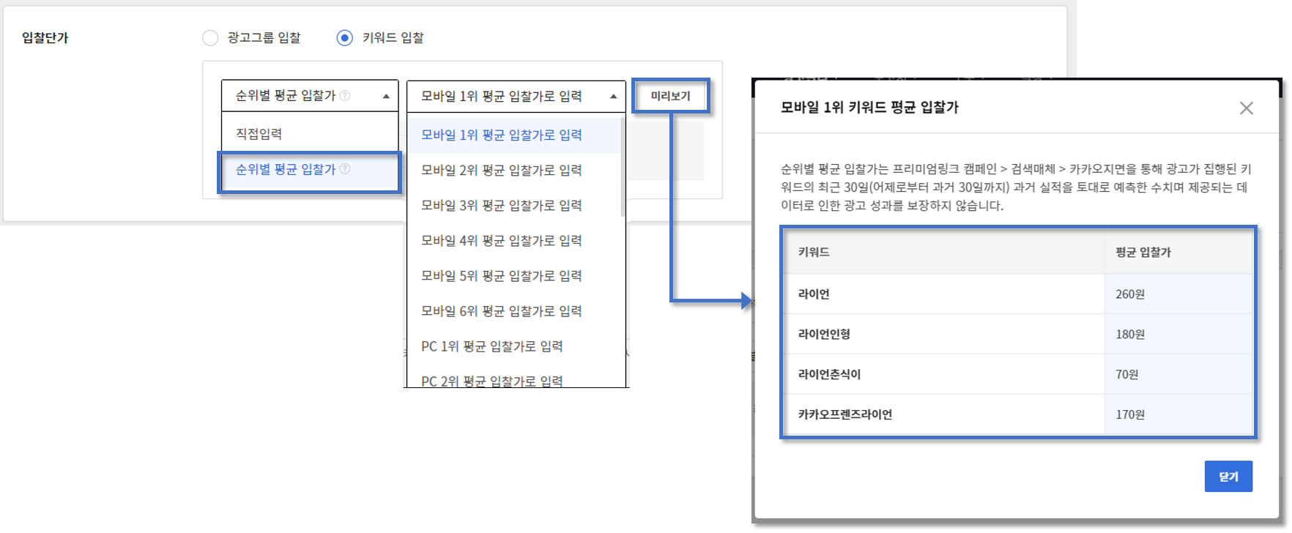
Task: Close the 모바일 1위 키워드 평균 입찰가 dialog with X
Action: click(x=1247, y=108)
